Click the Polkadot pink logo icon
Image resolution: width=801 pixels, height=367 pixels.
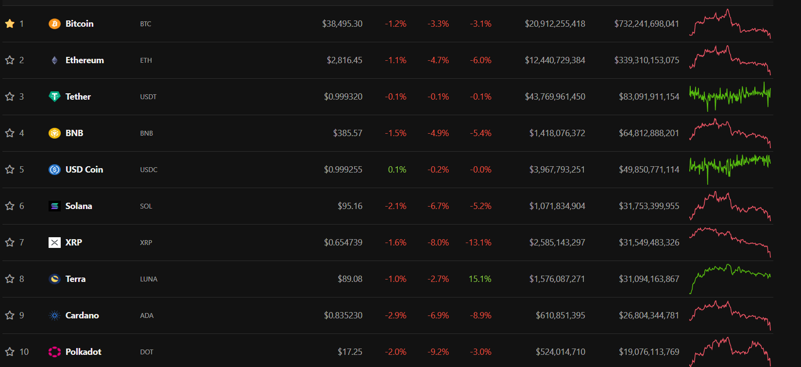pos(54,352)
